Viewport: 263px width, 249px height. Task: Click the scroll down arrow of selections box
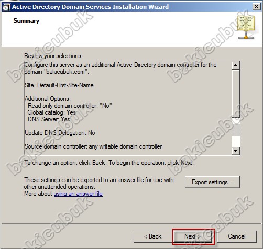click(236, 151)
